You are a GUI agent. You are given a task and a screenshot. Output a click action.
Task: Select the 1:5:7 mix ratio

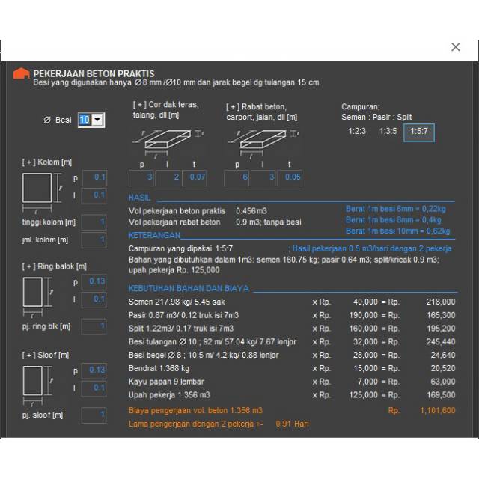click(419, 132)
